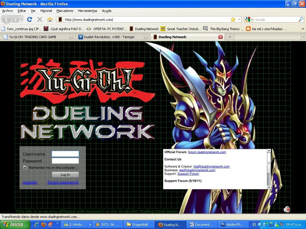The image size is (306, 229).
Task: Open the Great Teacher Onizuka bookmark
Action: point(181,29)
